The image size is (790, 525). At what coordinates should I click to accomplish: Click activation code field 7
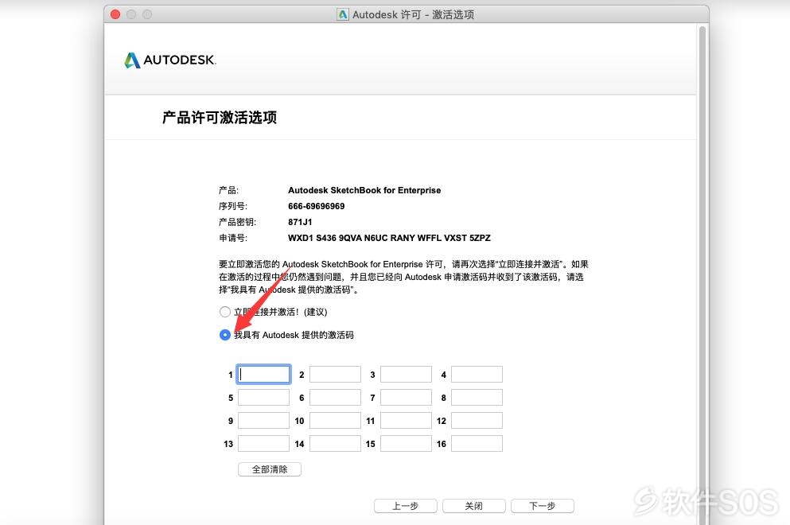(x=406, y=398)
